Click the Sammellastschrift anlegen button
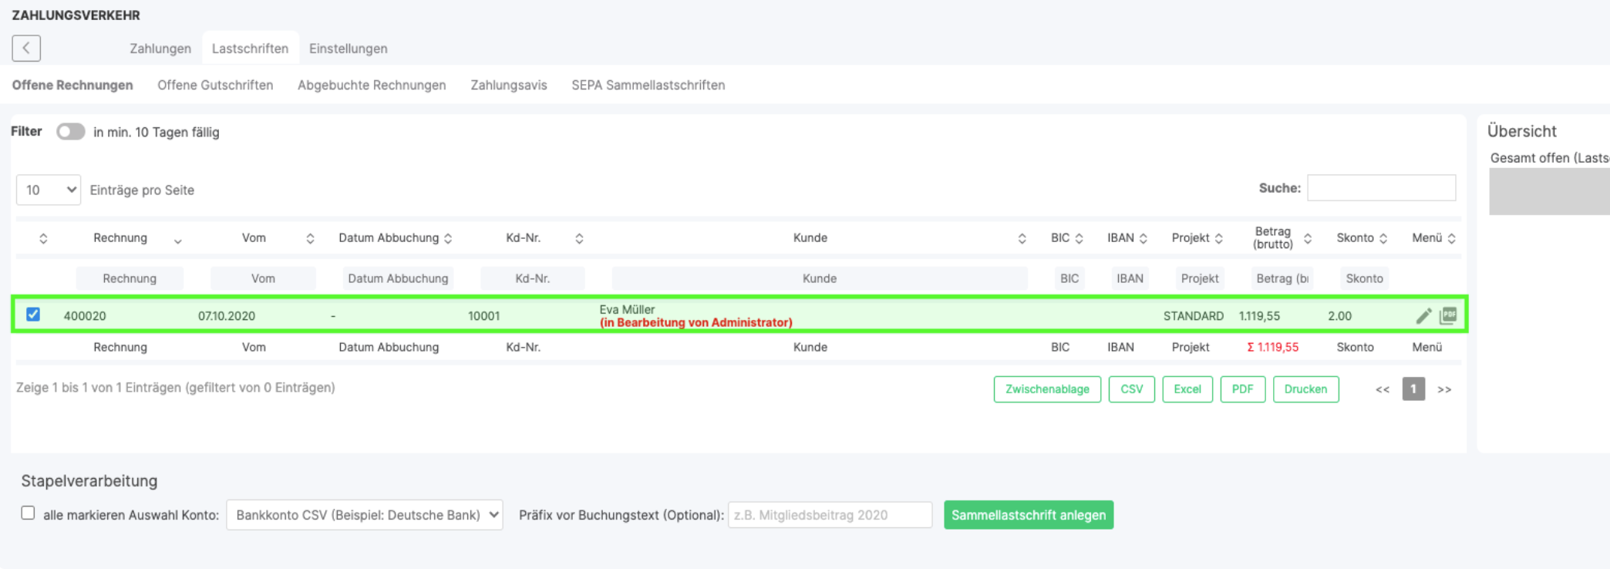The image size is (1610, 569). pyautogui.click(x=1028, y=515)
